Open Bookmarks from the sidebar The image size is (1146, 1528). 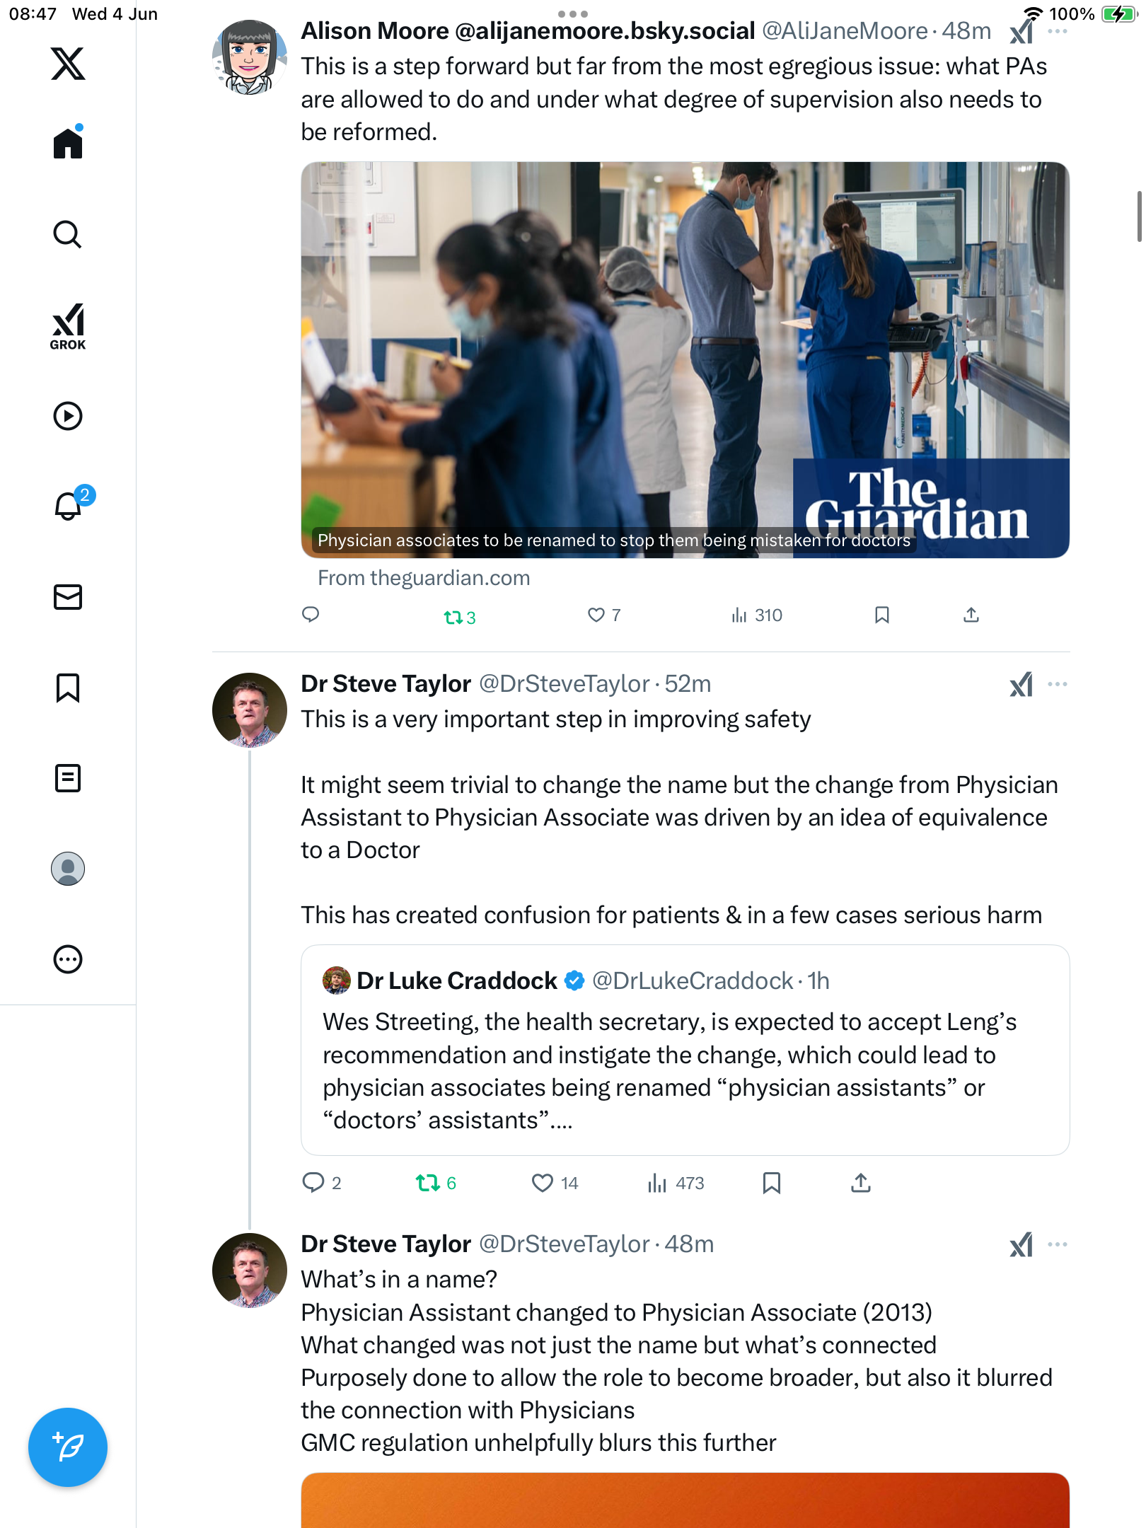click(68, 688)
